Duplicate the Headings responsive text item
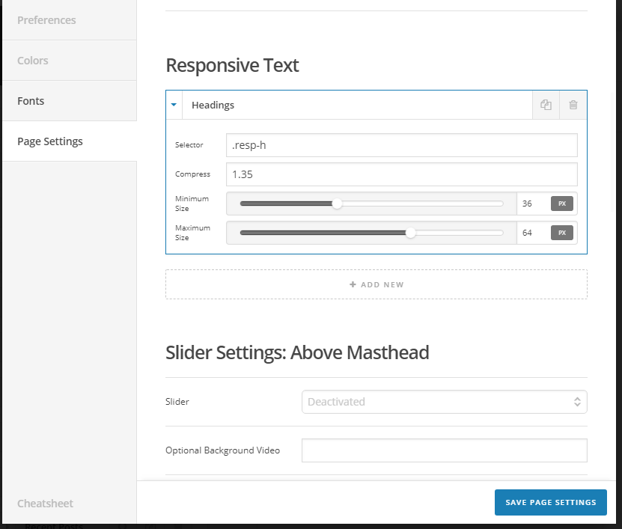Screen dimensions: 622x529 point(546,105)
